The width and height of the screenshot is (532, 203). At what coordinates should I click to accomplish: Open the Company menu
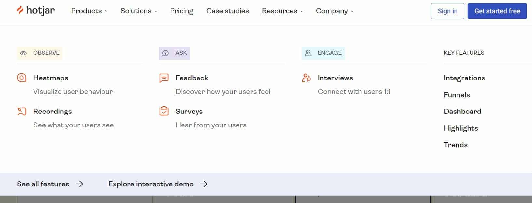point(335,11)
